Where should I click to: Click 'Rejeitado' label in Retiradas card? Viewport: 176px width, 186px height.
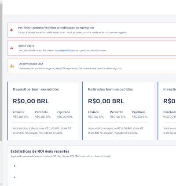pyautogui.click(x=139, y=112)
